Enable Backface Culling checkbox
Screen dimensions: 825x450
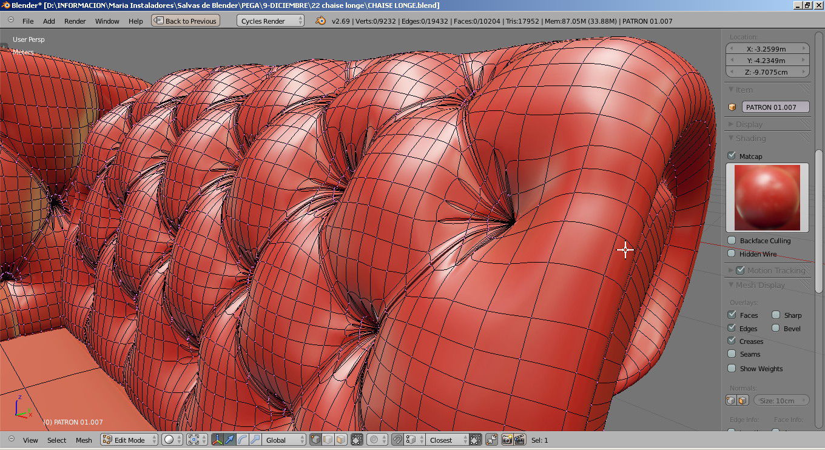click(x=732, y=241)
